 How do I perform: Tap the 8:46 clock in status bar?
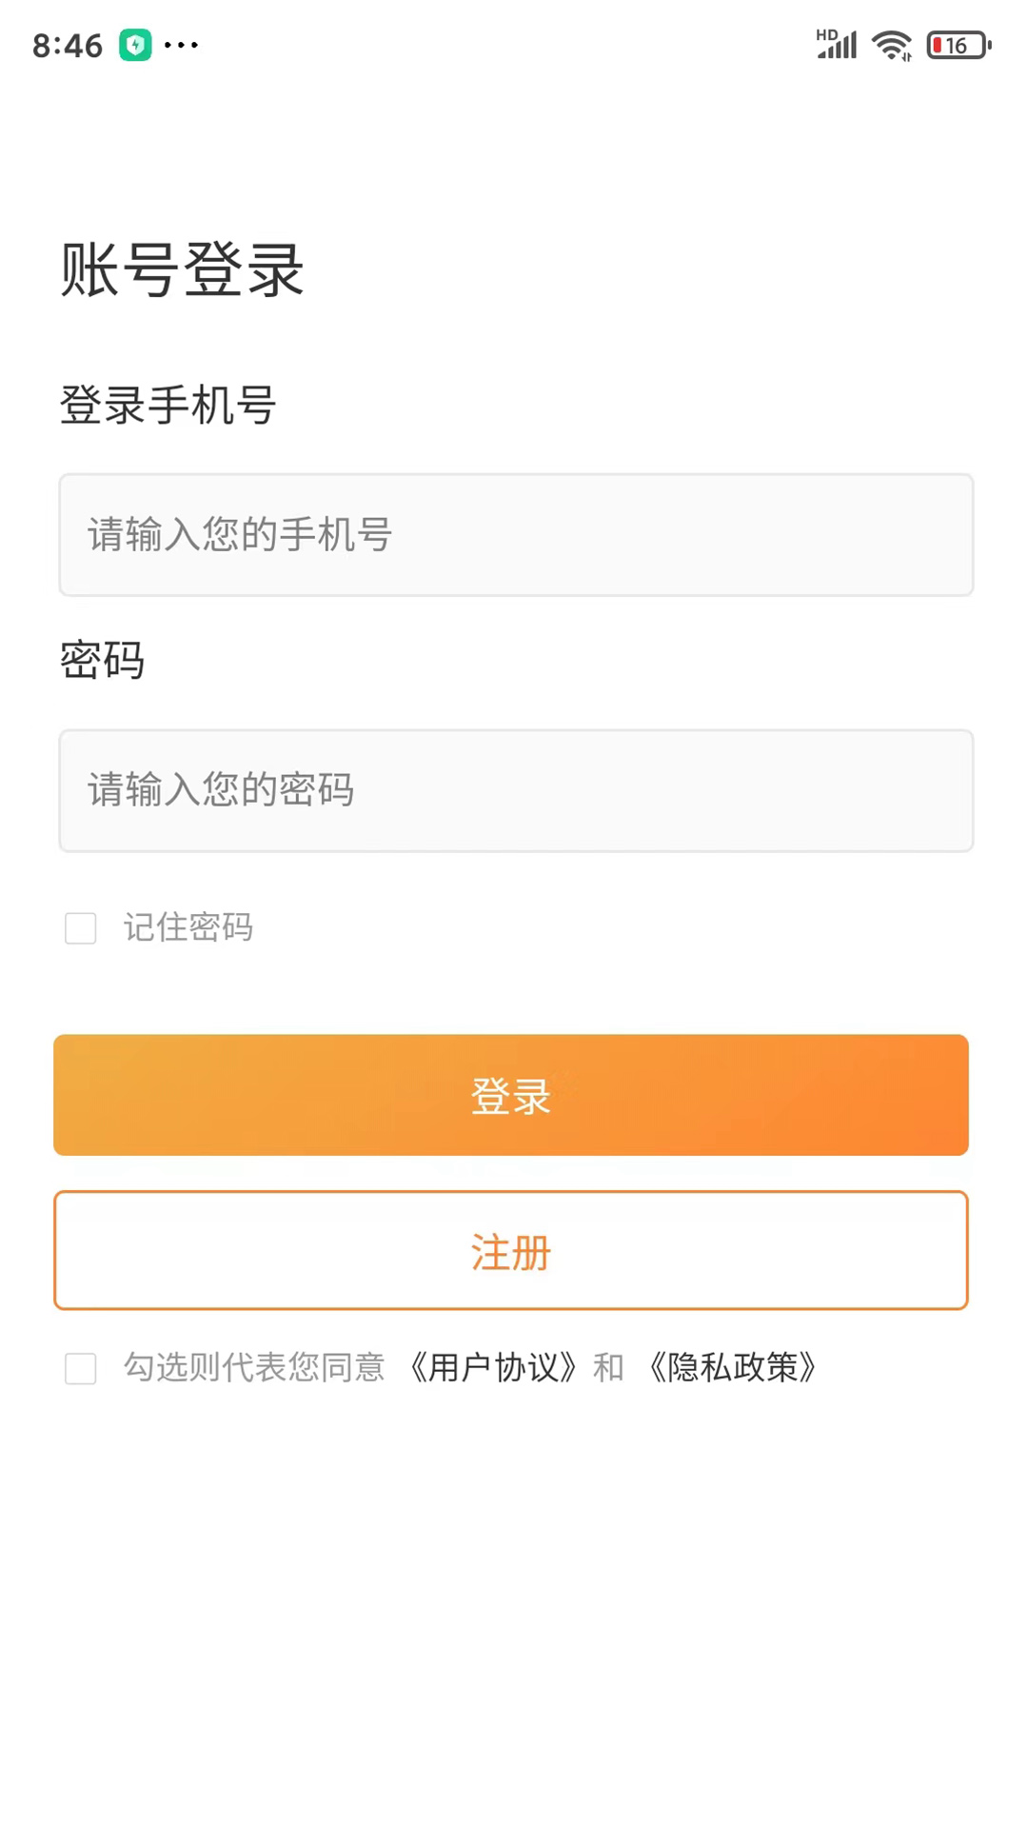(x=68, y=46)
